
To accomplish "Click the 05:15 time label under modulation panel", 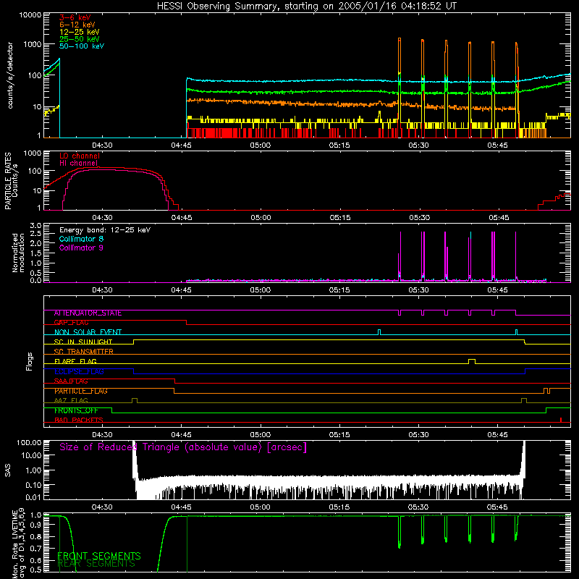I will (339, 290).
